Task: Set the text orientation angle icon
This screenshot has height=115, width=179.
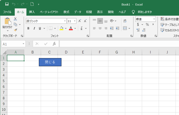Action: [x=112, y=21]
